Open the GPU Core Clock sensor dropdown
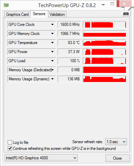The image size is (134, 166). tap(52, 25)
